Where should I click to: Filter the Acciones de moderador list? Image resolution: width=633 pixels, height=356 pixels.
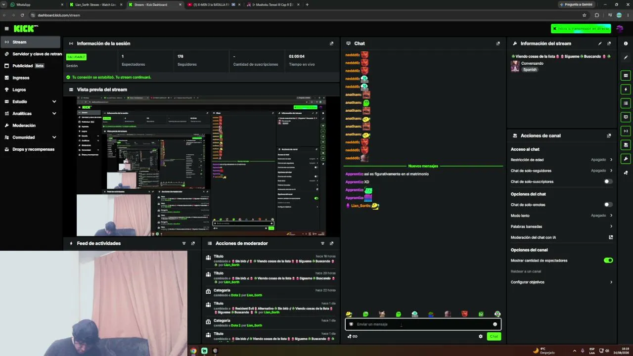tap(322, 243)
